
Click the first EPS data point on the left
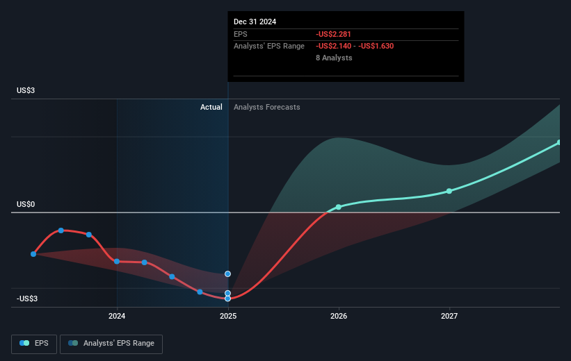tap(33, 254)
